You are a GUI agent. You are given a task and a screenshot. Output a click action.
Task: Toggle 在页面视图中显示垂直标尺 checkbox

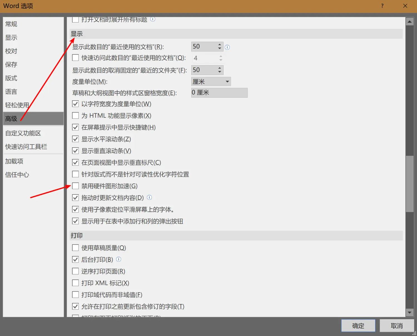[x=75, y=163]
